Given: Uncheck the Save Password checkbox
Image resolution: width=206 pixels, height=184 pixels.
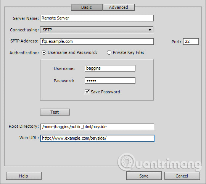Looking at the screenshot, I should coord(87,92).
